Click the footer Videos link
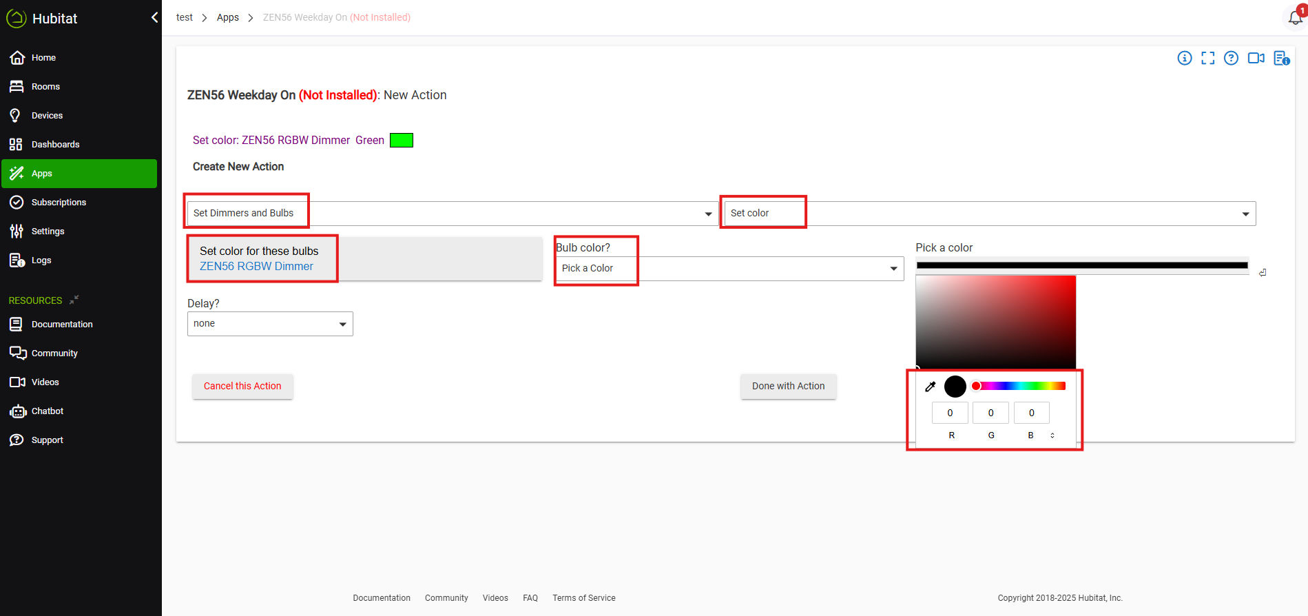The height and width of the screenshot is (616, 1308). [x=495, y=598]
